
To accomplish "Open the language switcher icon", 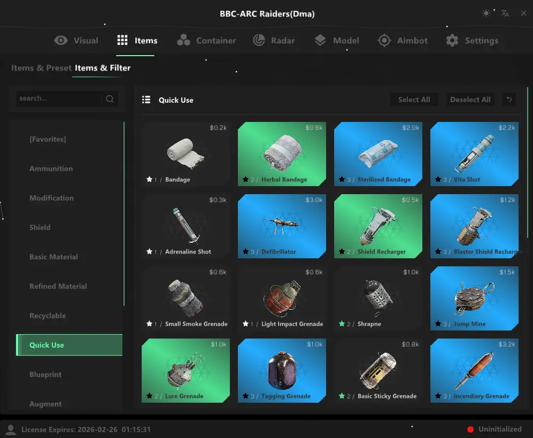I will [505, 13].
